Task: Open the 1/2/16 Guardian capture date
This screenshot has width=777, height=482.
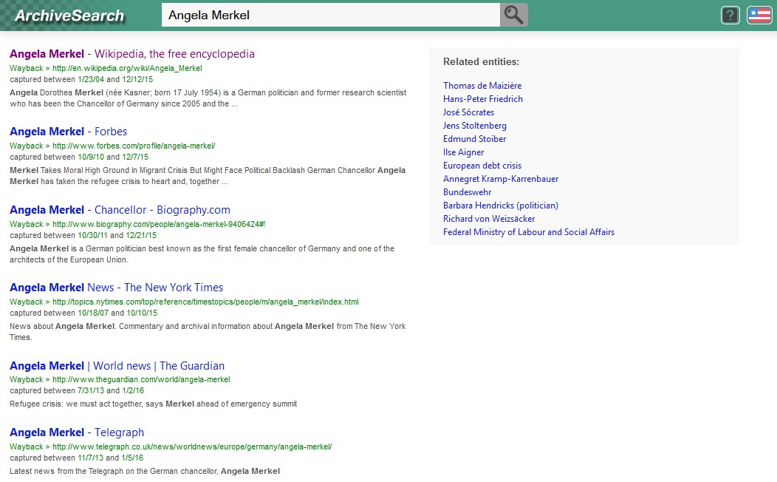Action: [x=133, y=391]
